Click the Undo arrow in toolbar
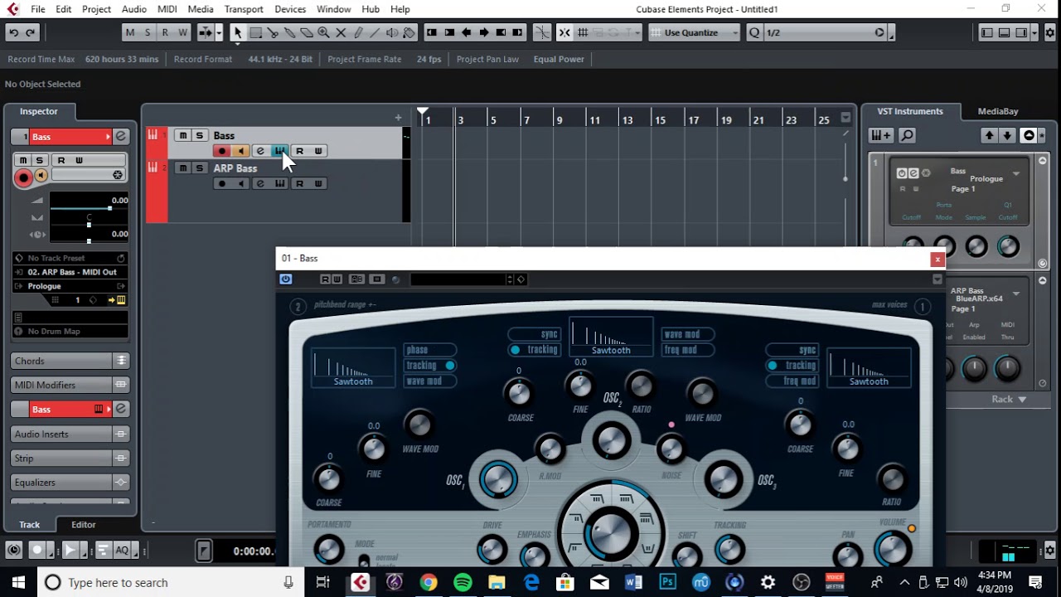1061x597 pixels. click(13, 32)
